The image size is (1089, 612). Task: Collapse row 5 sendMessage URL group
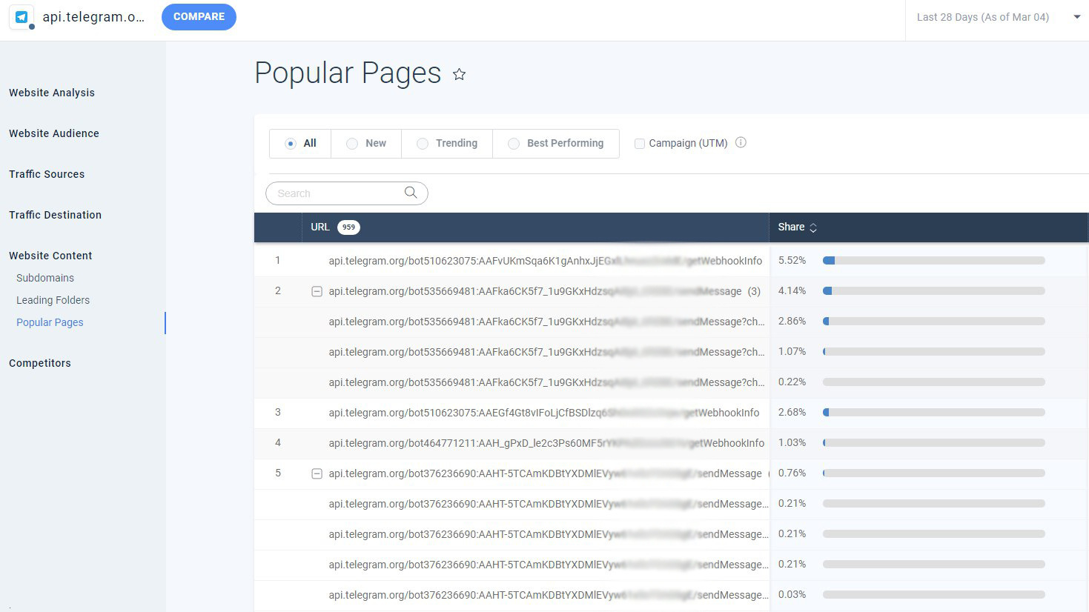[317, 473]
